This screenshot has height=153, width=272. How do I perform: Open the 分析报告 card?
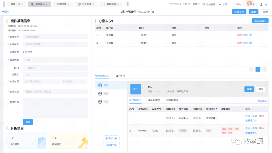tap(26, 140)
